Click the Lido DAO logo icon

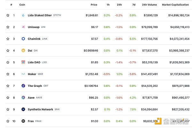(23, 62)
